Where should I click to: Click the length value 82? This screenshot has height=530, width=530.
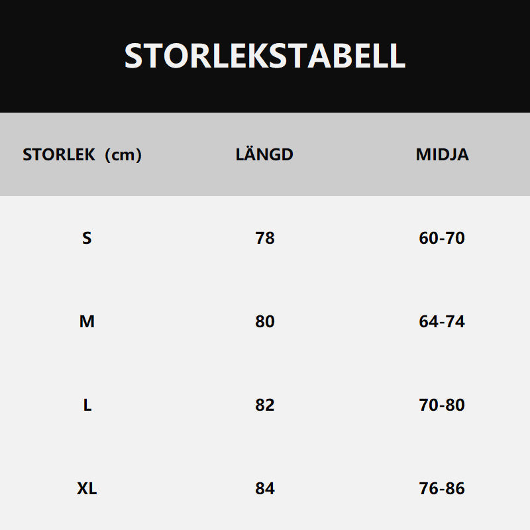coord(264,405)
